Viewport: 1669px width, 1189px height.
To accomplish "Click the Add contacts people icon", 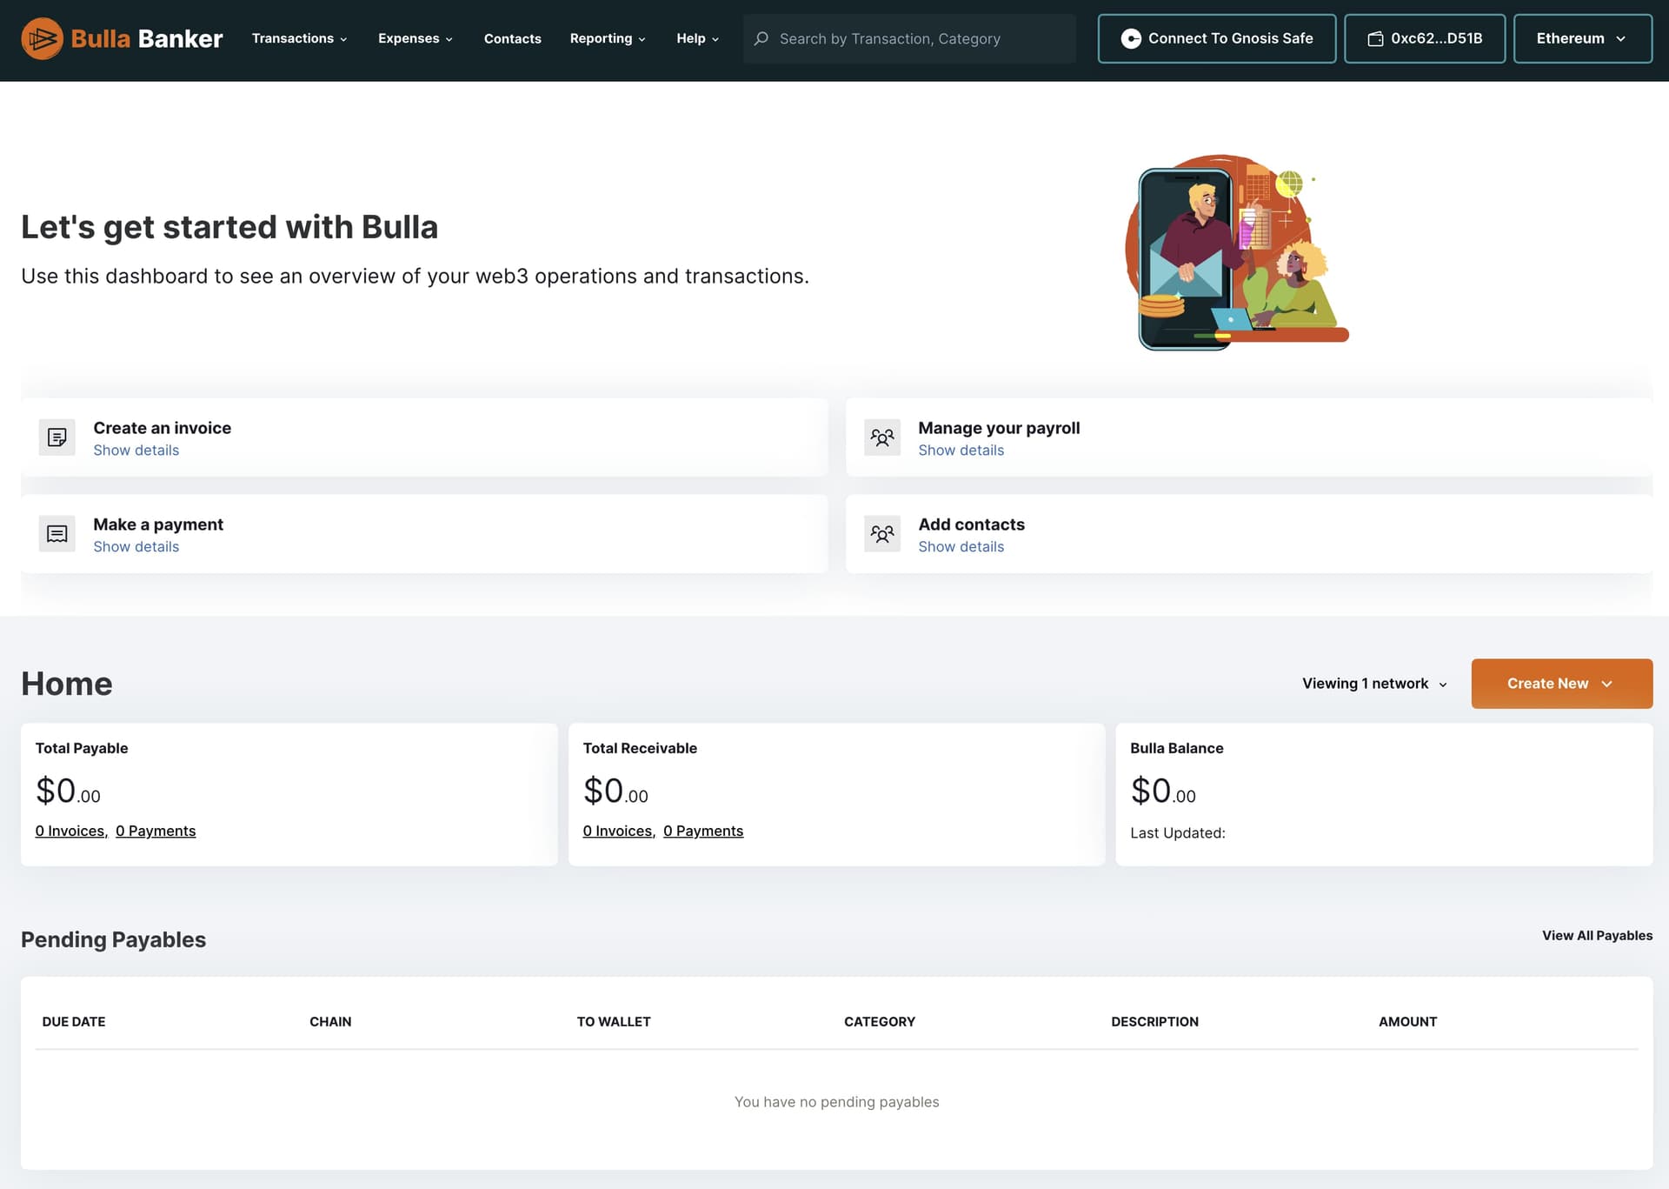I will [x=882, y=533].
